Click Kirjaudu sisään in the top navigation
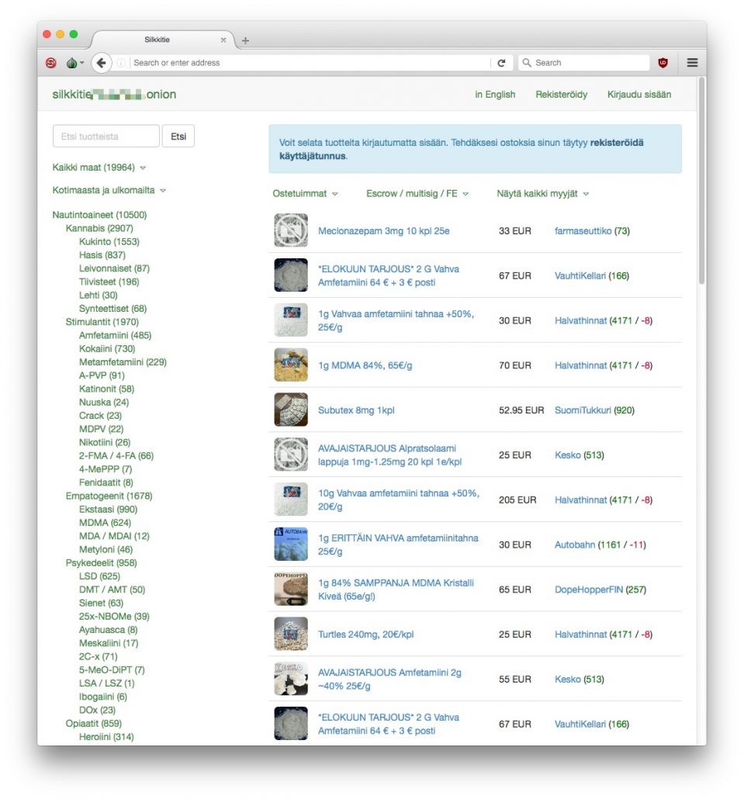This screenshot has width=744, height=799. [x=639, y=95]
